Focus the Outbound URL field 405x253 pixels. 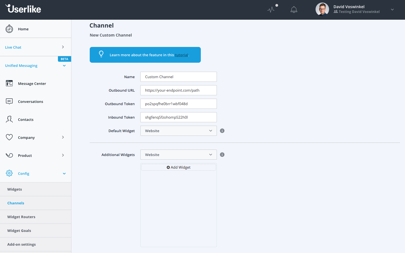(x=179, y=90)
